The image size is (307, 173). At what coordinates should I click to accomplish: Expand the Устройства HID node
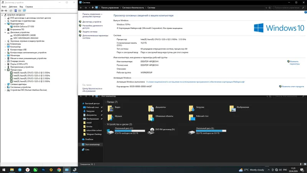tap(5, 90)
